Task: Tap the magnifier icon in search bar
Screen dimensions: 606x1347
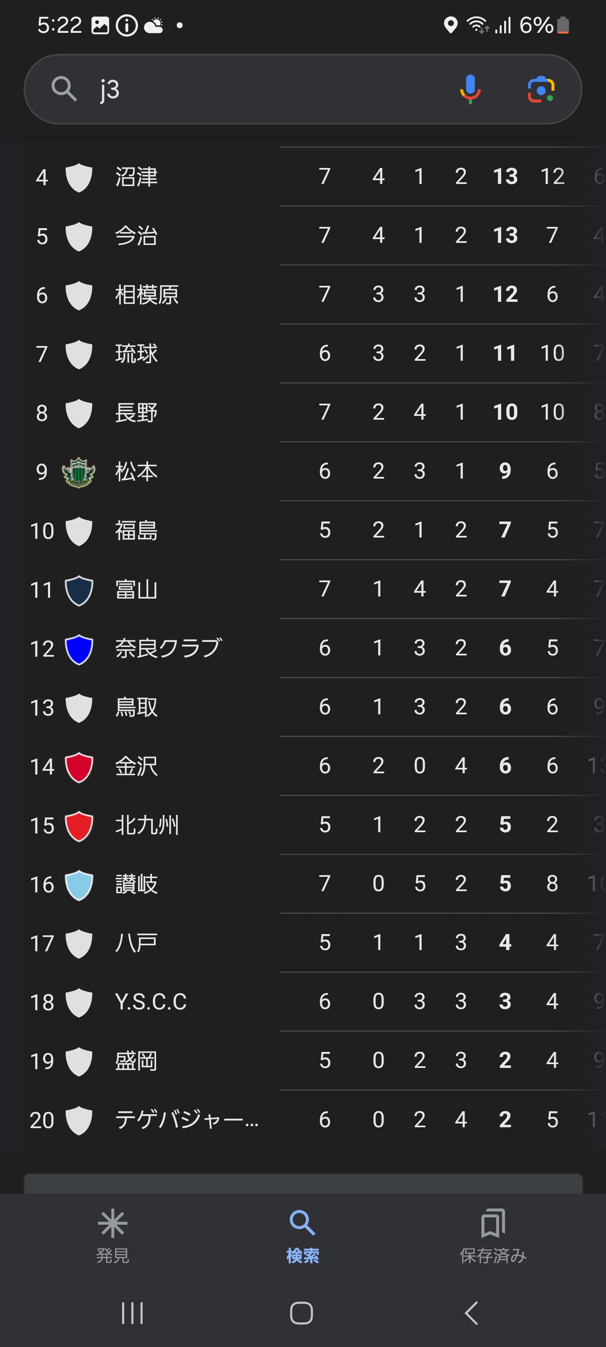Action: point(64,89)
